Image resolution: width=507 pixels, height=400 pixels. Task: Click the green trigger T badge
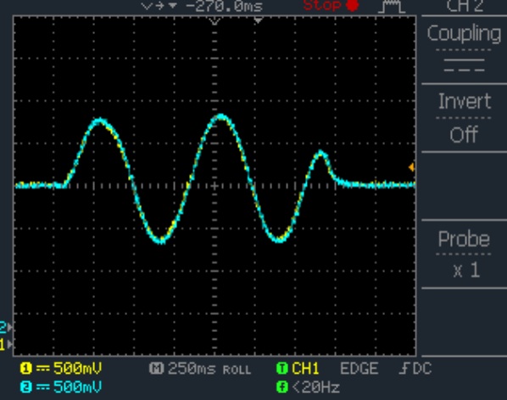coord(282,369)
